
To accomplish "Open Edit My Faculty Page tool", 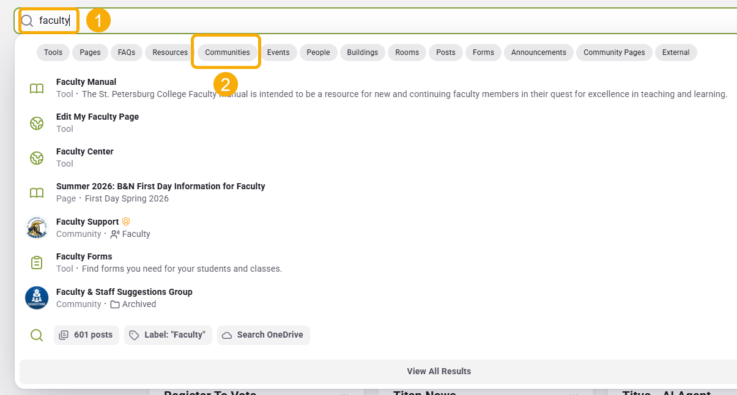I will tap(97, 117).
